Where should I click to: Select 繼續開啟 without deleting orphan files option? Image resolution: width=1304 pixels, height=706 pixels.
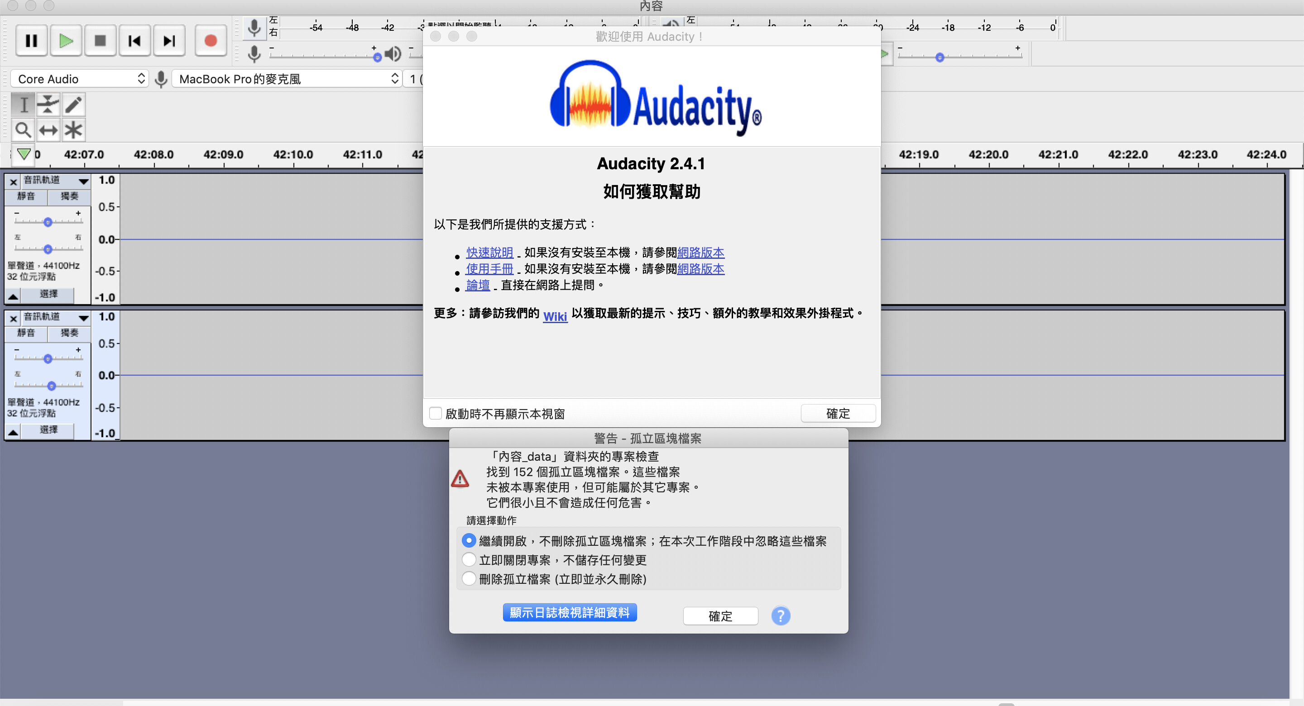click(x=469, y=540)
